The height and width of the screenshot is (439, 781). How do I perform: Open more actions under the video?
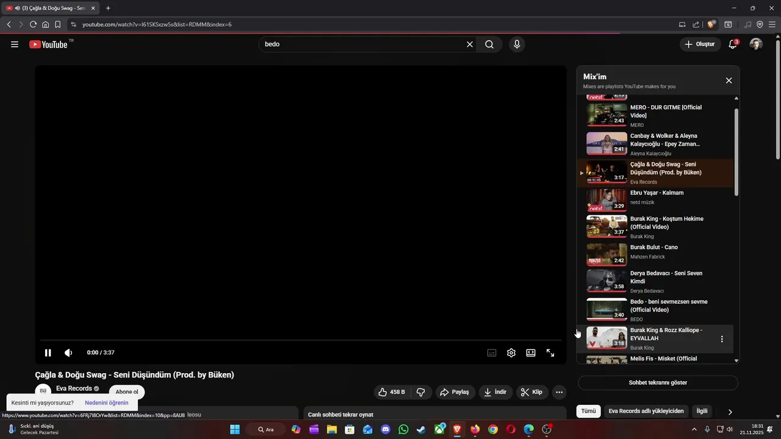(560, 392)
